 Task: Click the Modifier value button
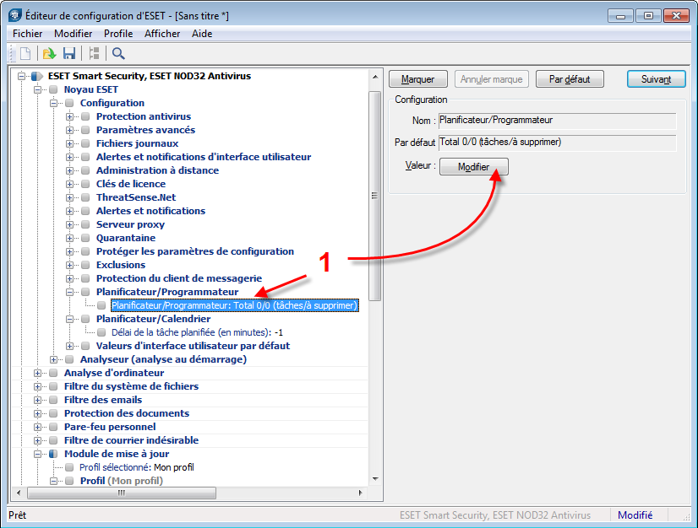tap(473, 167)
